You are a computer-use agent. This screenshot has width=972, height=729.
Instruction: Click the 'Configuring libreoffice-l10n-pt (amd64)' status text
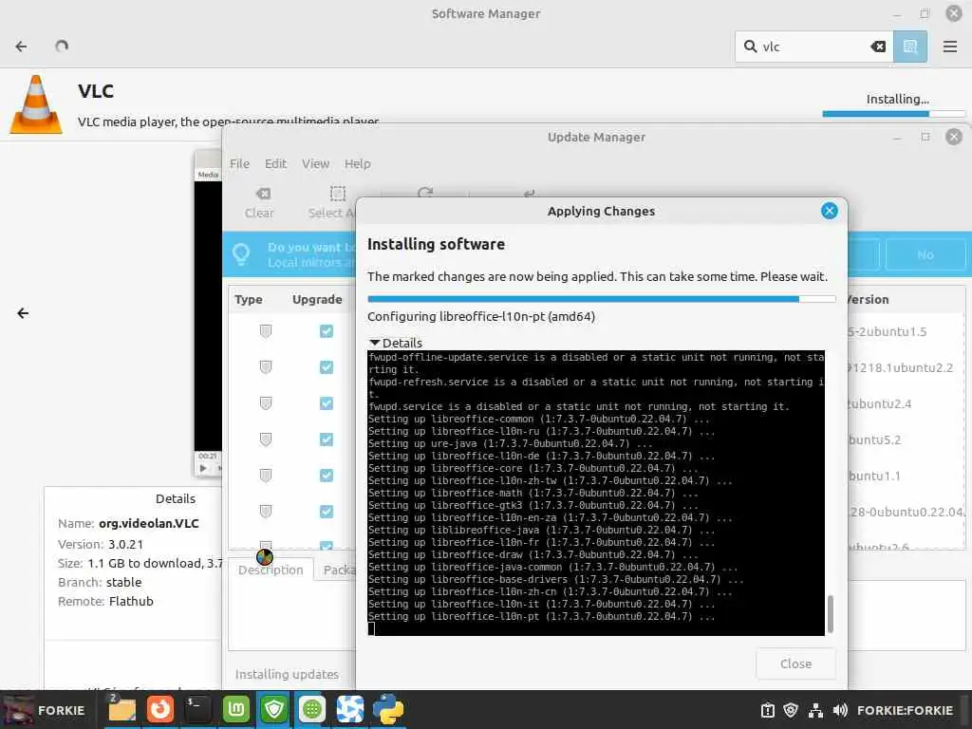[481, 317]
